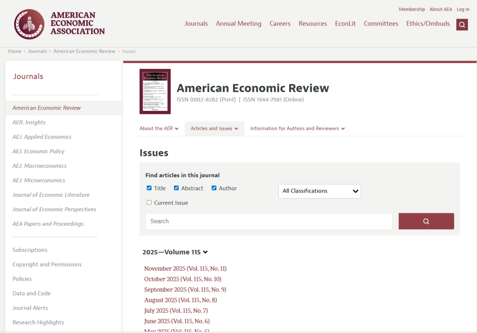Open the November 2025 issue link
This screenshot has width=477, height=333.
(x=185, y=269)
